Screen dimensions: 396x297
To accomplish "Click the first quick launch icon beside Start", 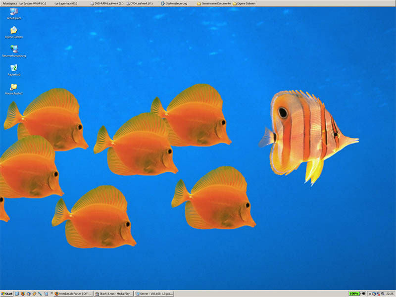I will pyautogui.click(x=17, y=294).
